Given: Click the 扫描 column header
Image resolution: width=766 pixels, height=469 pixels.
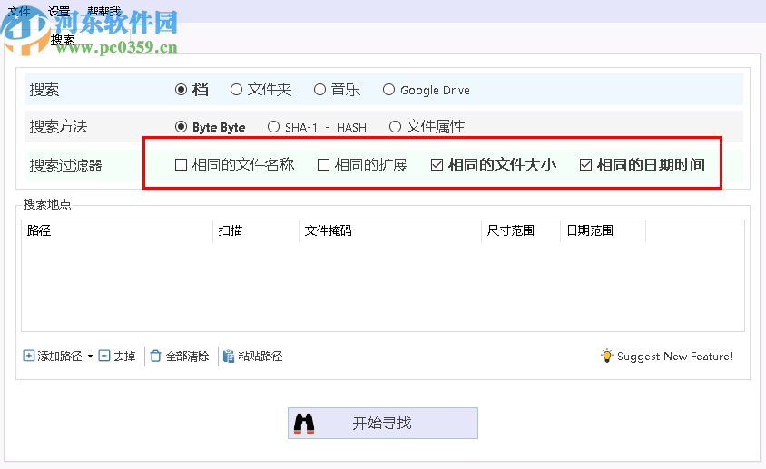Looking at the screenshot, I should click(x=256, y=230).
